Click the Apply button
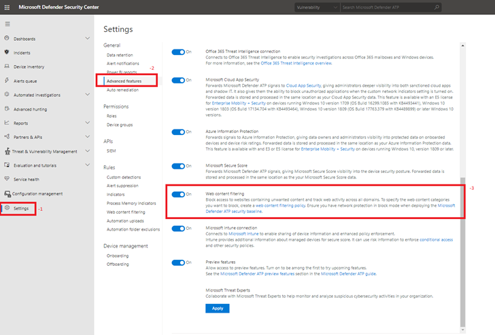This screenshot has width=495, height=335. click(218, 309)
